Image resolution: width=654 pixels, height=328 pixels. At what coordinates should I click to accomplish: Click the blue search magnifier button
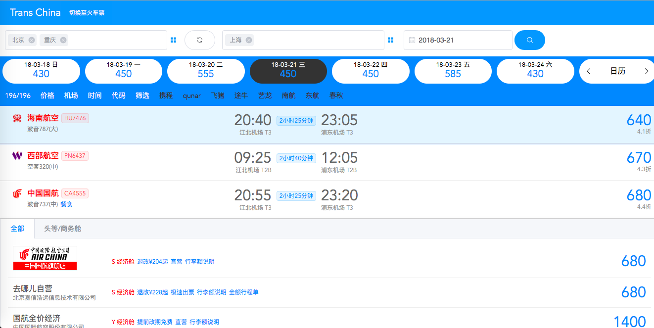530,40
